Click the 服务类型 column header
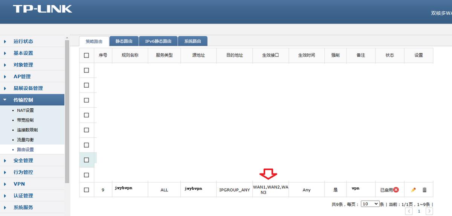 click(x=164, y=55)
